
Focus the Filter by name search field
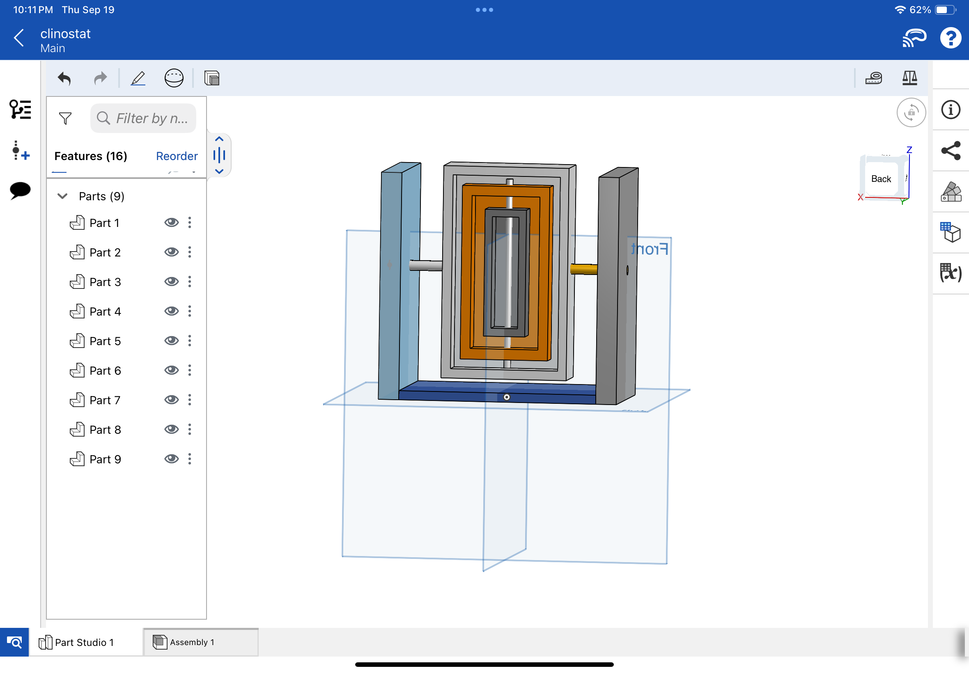coord(143,119)
